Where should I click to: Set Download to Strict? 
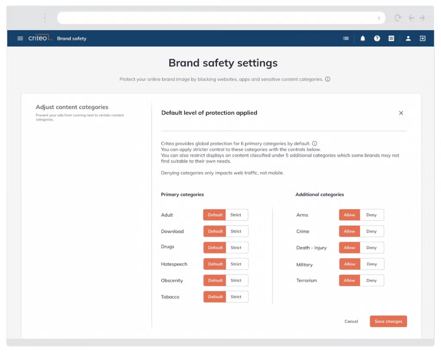click(x=237, y=231)
